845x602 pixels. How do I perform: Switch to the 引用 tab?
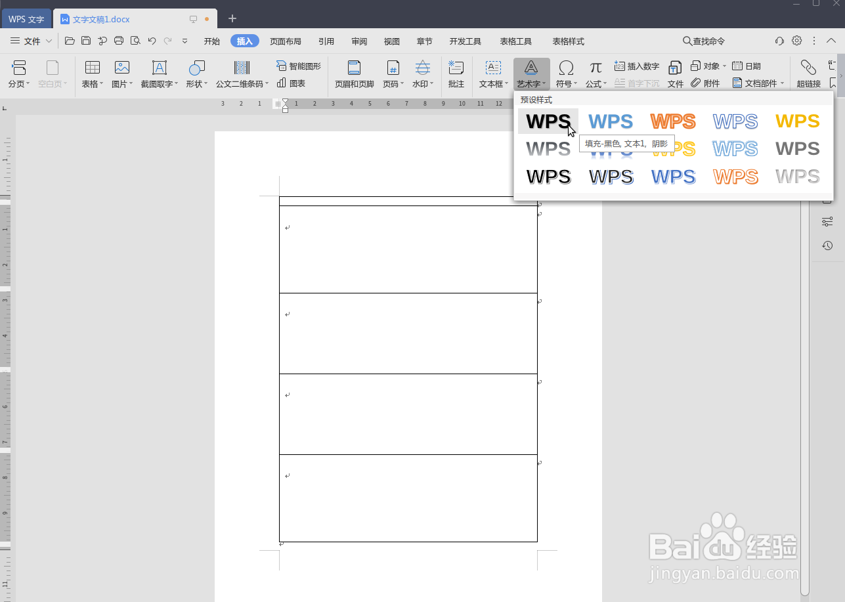pos(326,41)
